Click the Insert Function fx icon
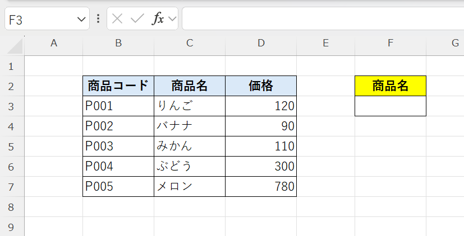Viewport: 464px width, 236px height. [158, 18]
